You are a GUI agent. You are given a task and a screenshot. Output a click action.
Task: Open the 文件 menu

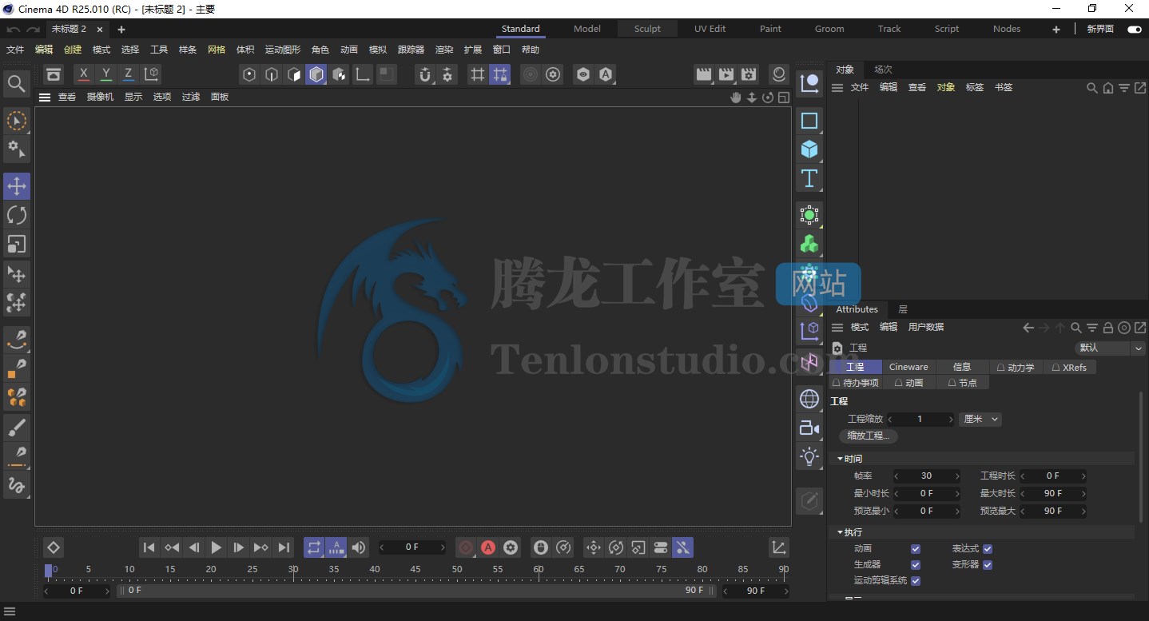[15, 50]
